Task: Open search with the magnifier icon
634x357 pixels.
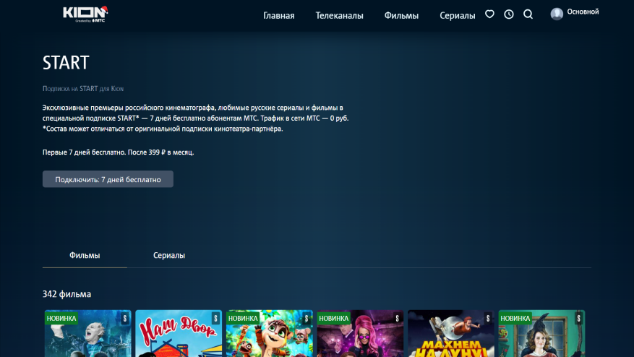Action: (x=528, y=14)
